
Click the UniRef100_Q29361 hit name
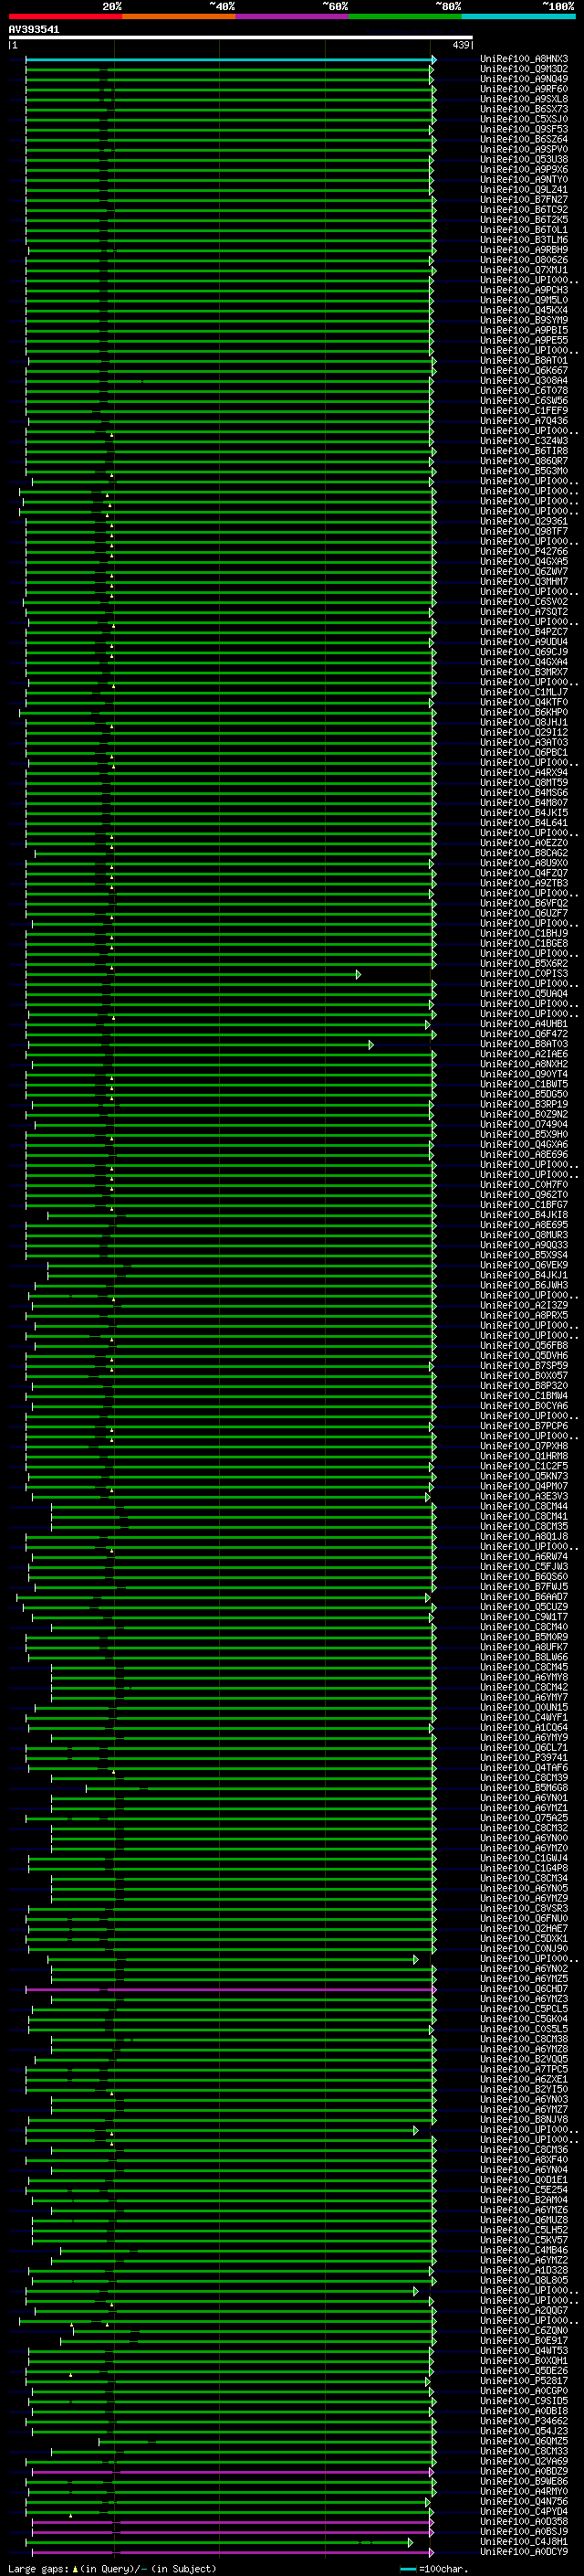524,522
